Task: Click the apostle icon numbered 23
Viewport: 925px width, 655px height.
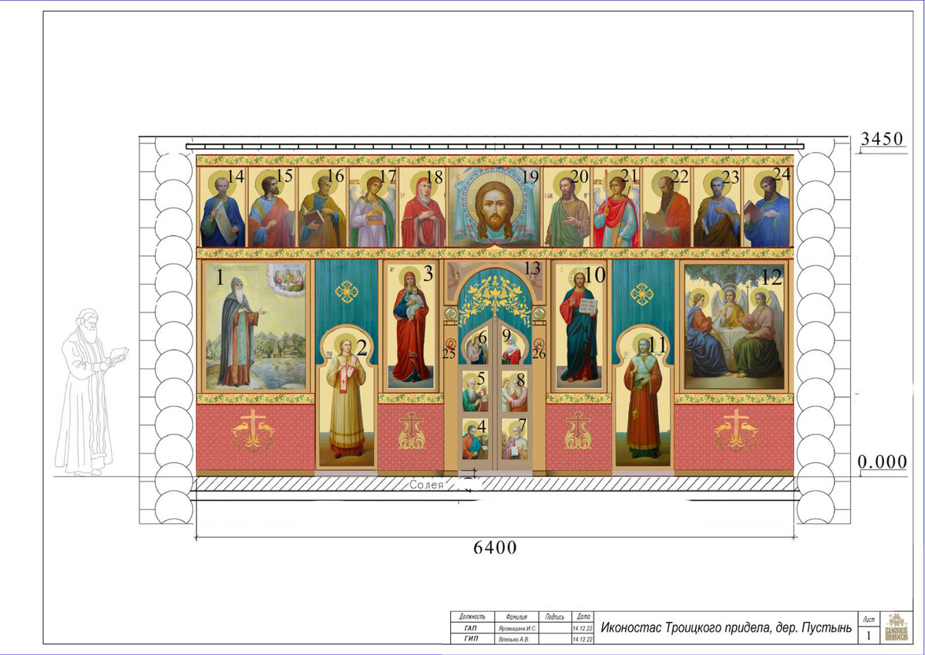Action: [717, 207]
